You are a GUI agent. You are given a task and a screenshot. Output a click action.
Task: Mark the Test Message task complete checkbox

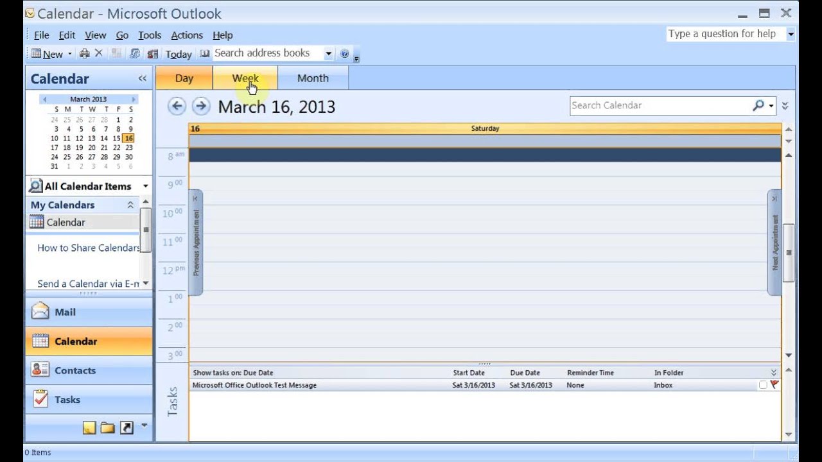coord(763,385)
